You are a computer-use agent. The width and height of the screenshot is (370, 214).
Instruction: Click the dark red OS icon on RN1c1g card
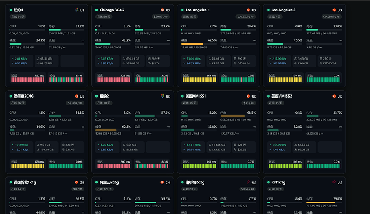(334, 182)
